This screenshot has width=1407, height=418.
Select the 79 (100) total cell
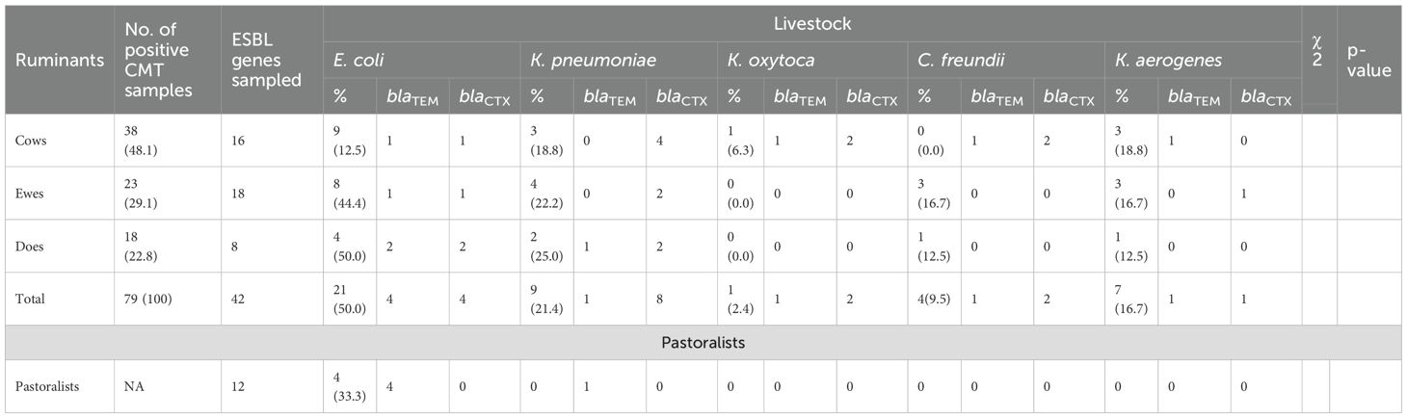154,299
